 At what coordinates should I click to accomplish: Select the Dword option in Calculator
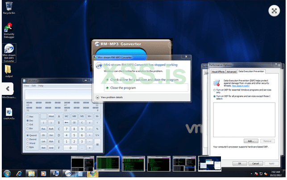(28, 139)
